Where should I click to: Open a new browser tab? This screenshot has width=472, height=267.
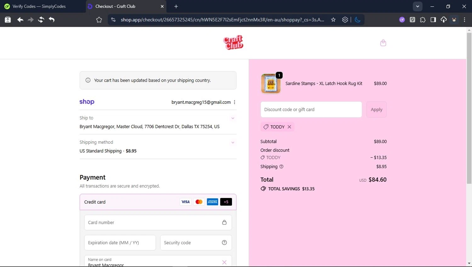tap(176, 6)
